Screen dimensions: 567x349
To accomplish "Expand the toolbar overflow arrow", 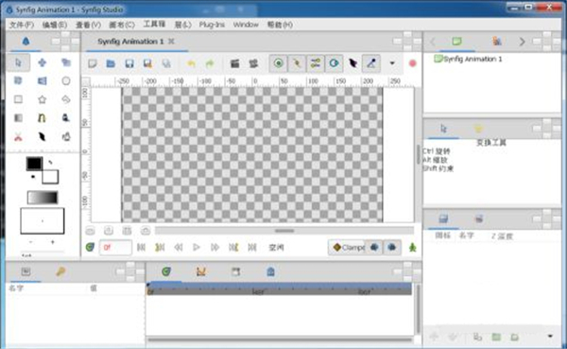I will click(392, 63).
